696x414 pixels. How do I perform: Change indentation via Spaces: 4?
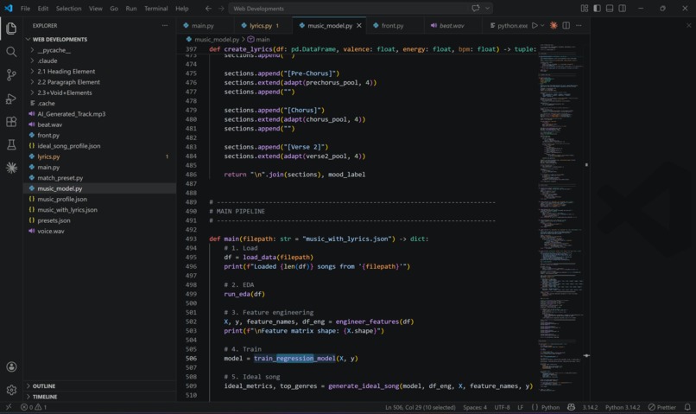[x=475, y=407]
